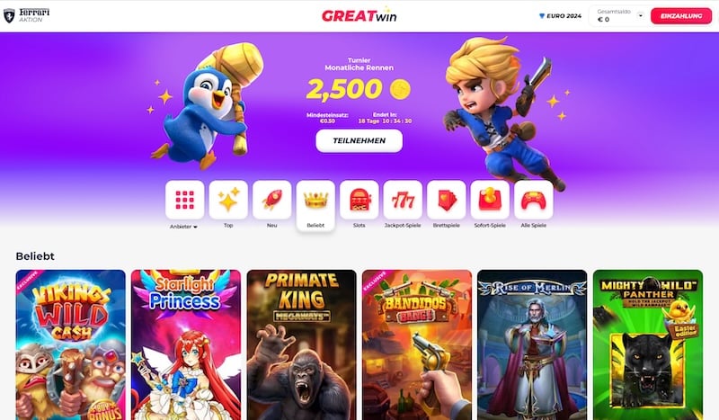
Task: Select the Top sparkle stars icon
Action: [228, 200]
